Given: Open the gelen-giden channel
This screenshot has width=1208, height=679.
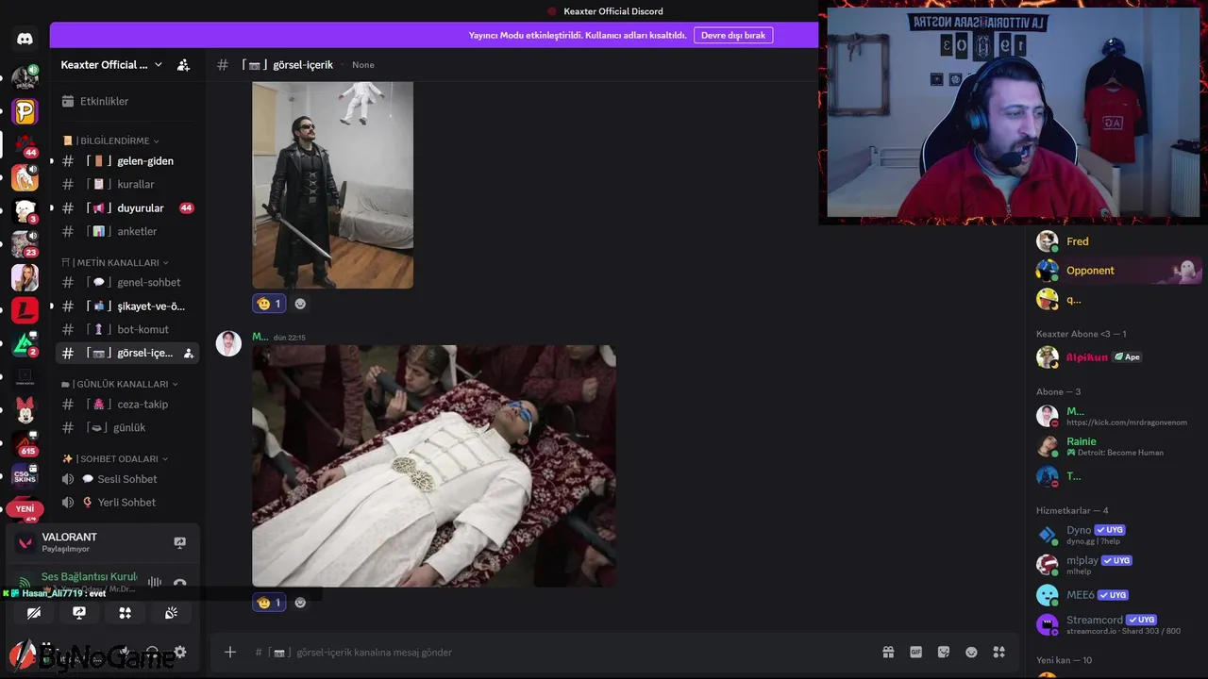Looking at the screenshot, I should 127,161.
